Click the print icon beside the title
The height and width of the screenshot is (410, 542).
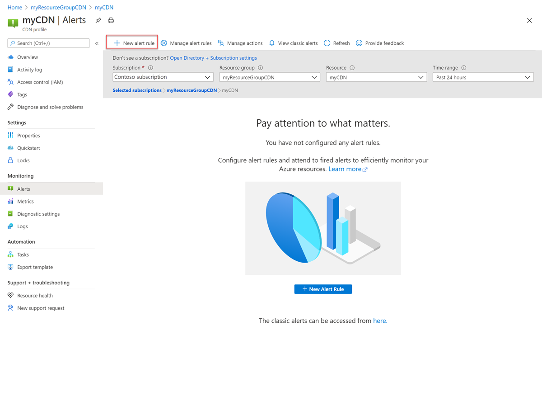tap(111, 20)
